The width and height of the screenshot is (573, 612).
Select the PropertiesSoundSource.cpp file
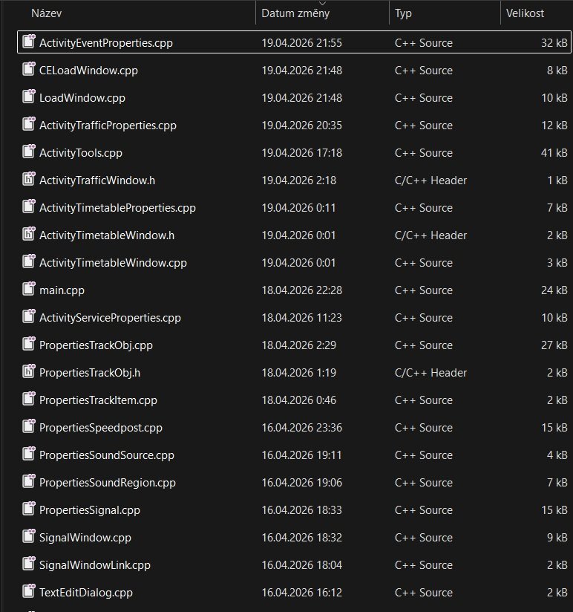tap(106, 455)
